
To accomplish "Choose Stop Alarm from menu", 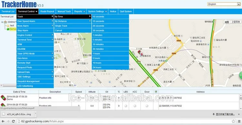I will click(35, 30).
